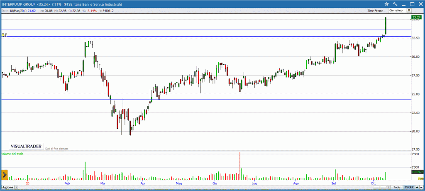The image size is (425, 191).
Task: Open the hammer settings tool icon
Action: [x=395, y=4]
